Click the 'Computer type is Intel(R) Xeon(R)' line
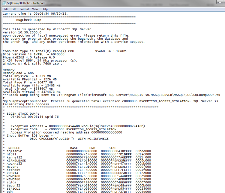This screenshot has width=225, height=193. coord(65,51)
